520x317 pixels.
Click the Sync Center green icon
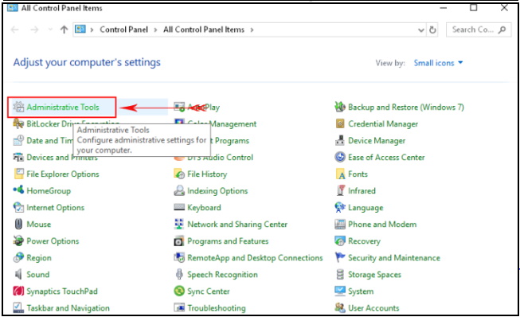179,292
